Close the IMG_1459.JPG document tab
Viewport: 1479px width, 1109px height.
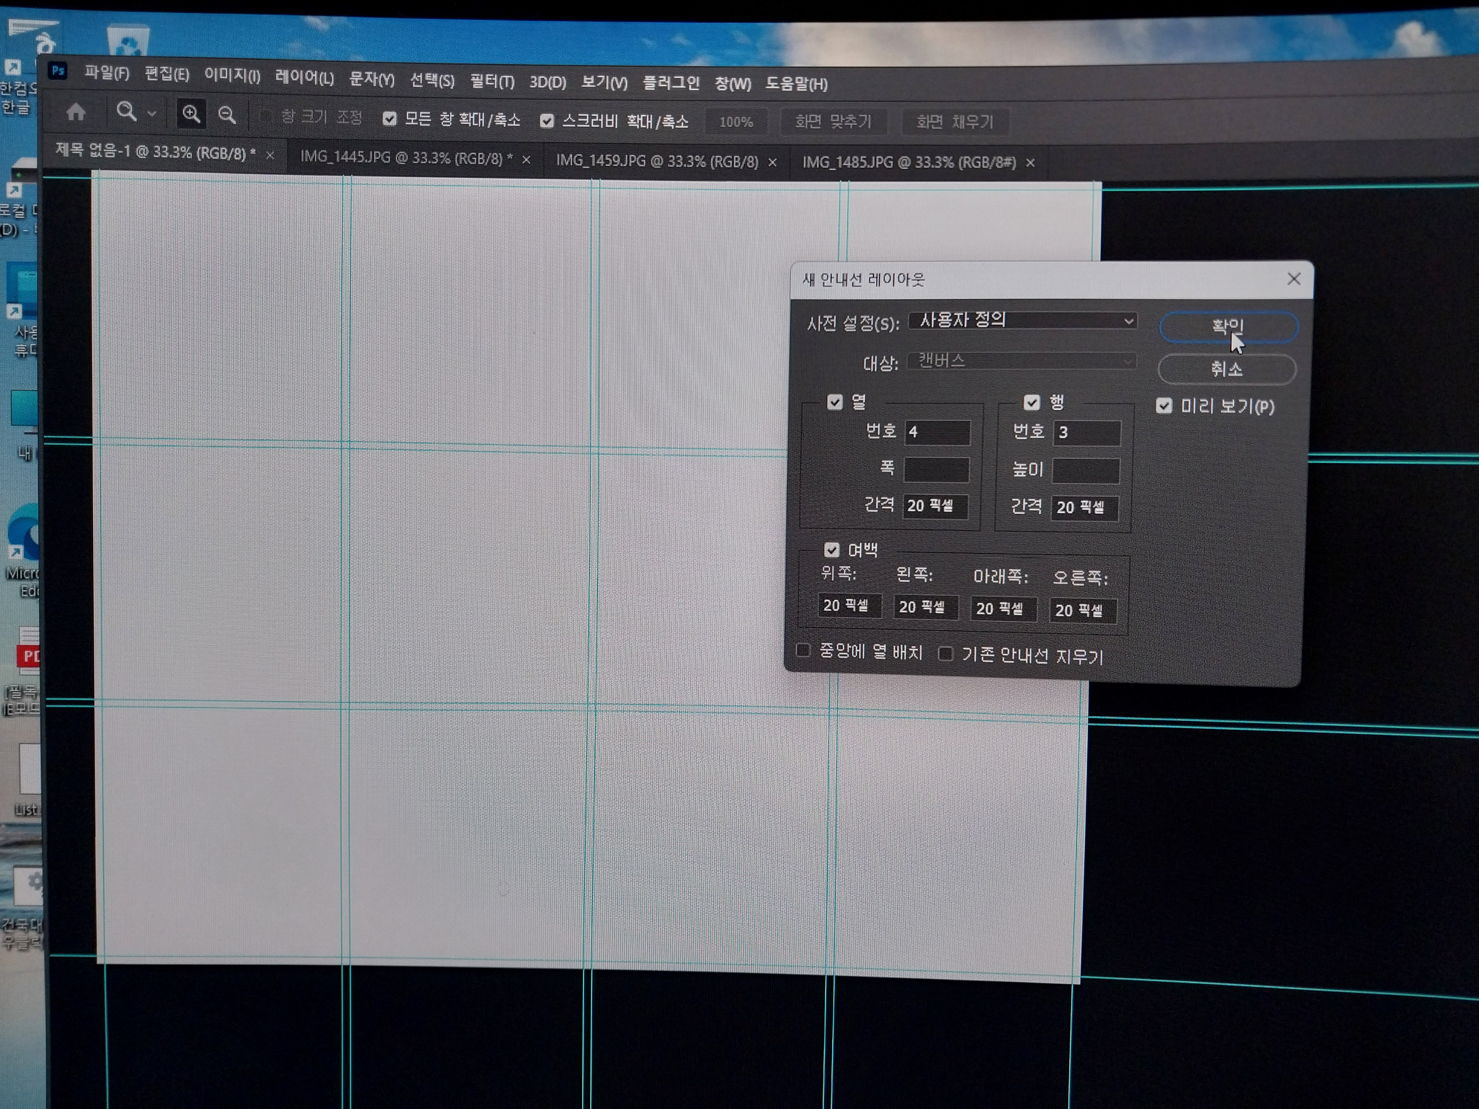772,162
